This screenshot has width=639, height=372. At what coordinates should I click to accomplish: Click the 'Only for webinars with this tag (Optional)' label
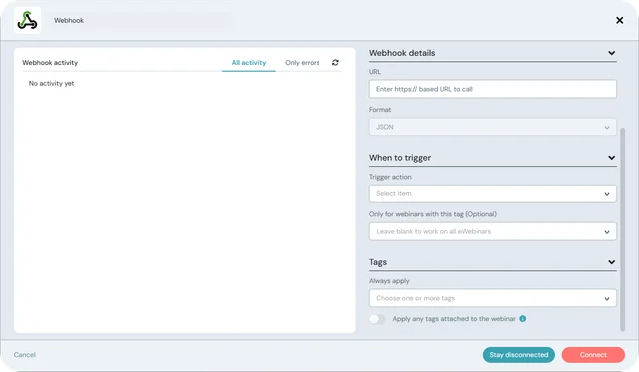coord(432,214)
